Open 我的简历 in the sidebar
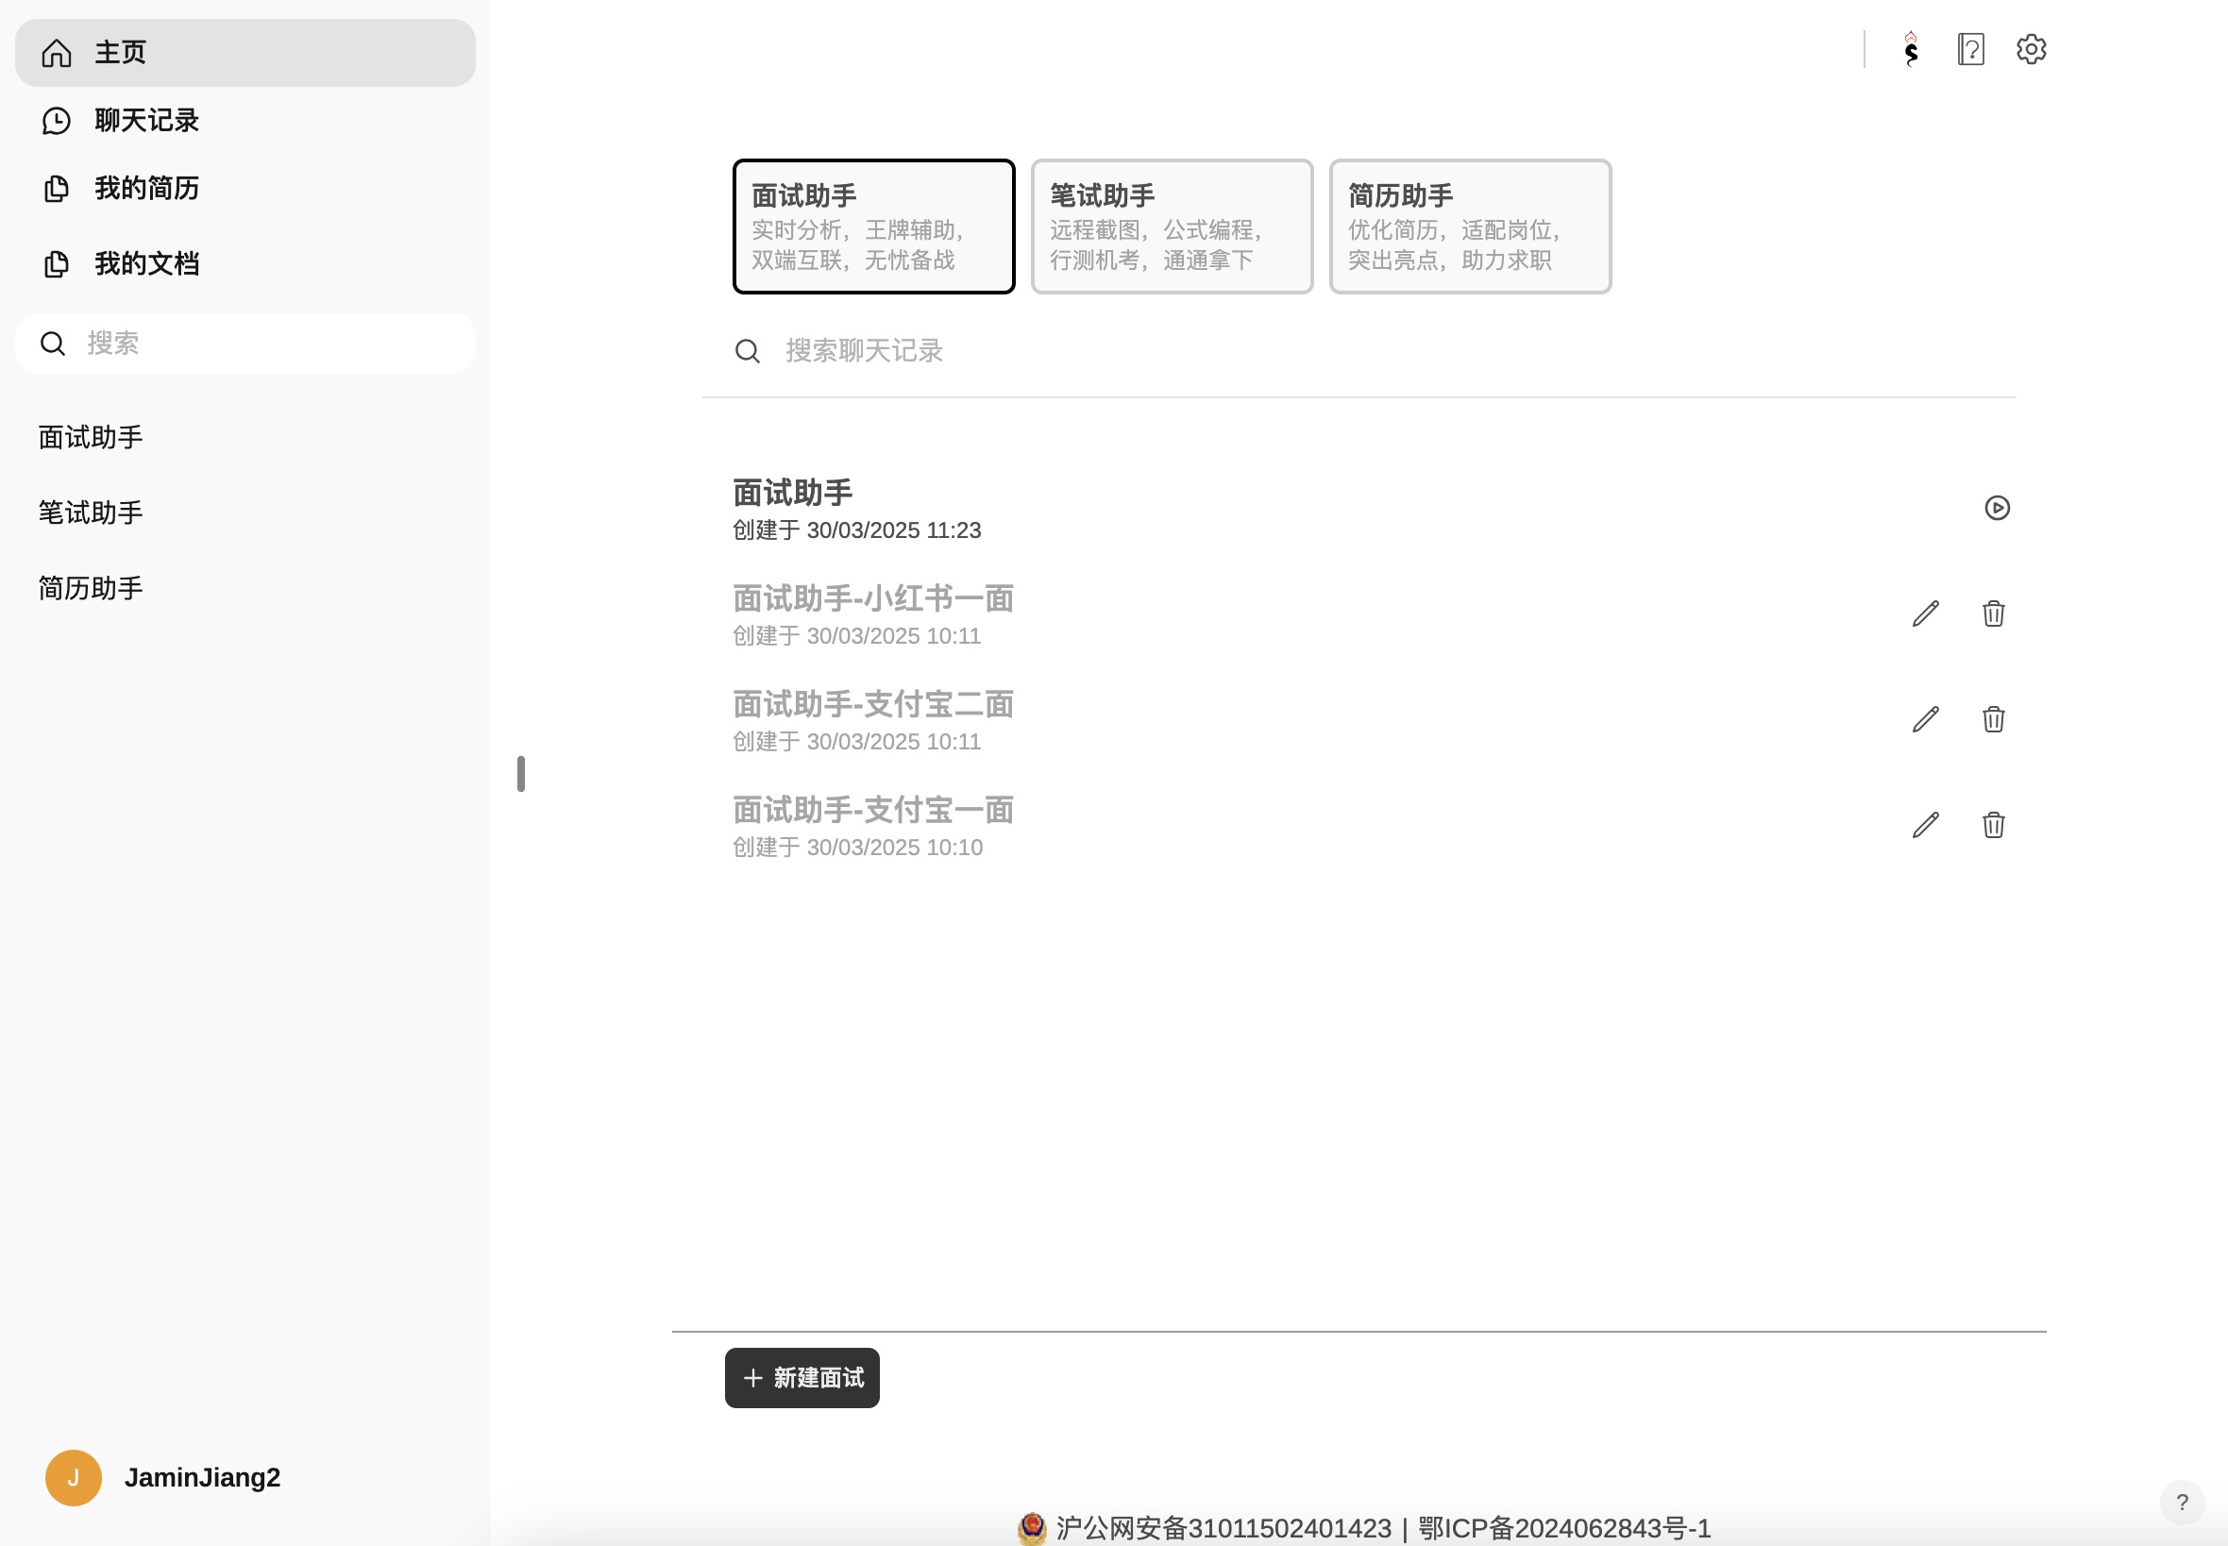The image size is (2228, 1546). tap(145, 188)
